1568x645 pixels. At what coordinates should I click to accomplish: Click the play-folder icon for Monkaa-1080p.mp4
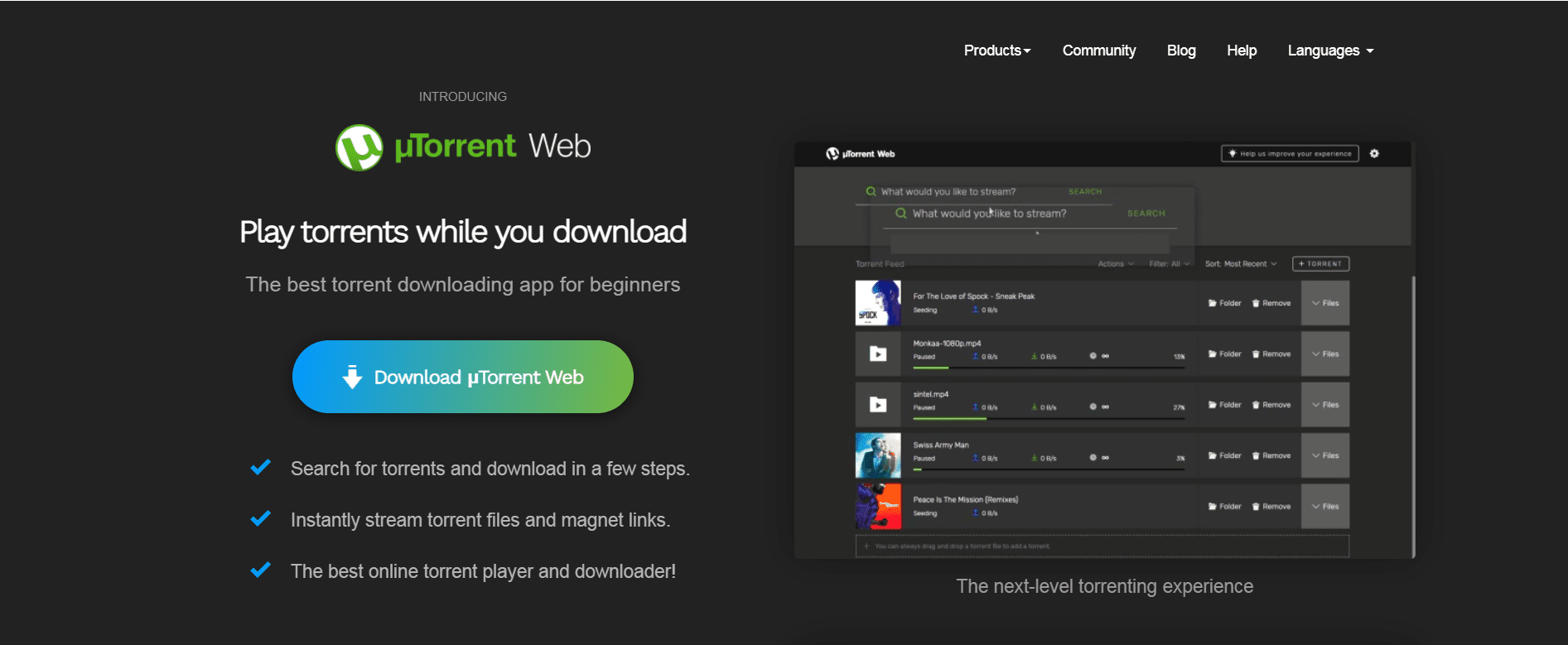pos(878,354)
